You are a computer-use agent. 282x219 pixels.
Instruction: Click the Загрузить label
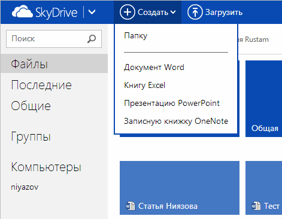coord(224,13)
